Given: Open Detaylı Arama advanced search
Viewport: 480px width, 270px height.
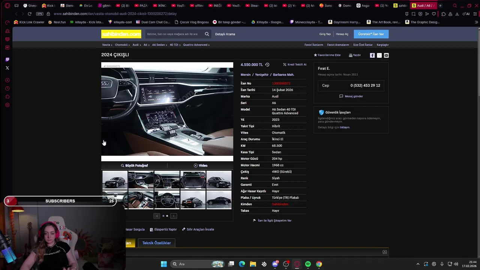Looking at the screenshot, I should [x=225, y=34].
